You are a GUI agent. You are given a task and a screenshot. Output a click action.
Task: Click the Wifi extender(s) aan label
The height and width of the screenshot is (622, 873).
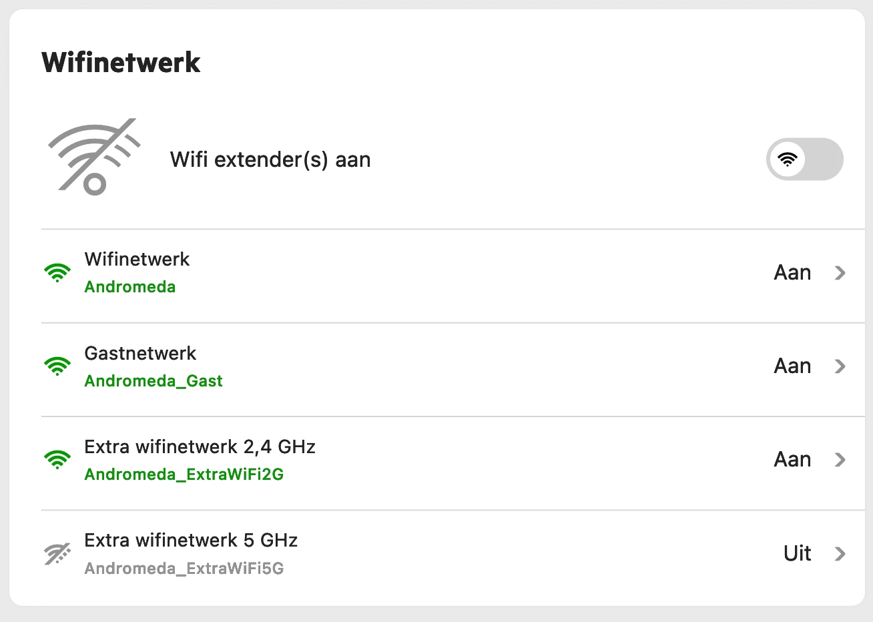270,160
